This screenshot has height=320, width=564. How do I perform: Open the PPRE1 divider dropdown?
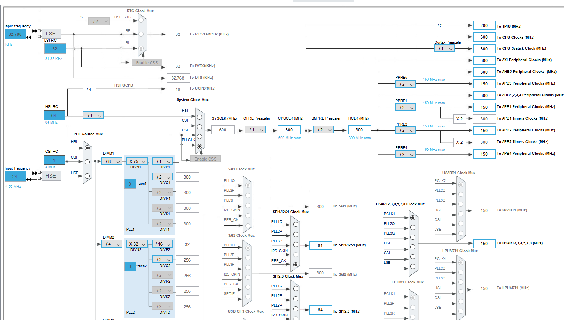[x=405, y=107]
